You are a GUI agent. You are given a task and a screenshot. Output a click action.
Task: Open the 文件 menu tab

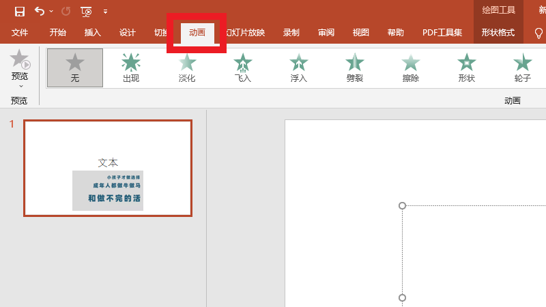click(20, 32)
